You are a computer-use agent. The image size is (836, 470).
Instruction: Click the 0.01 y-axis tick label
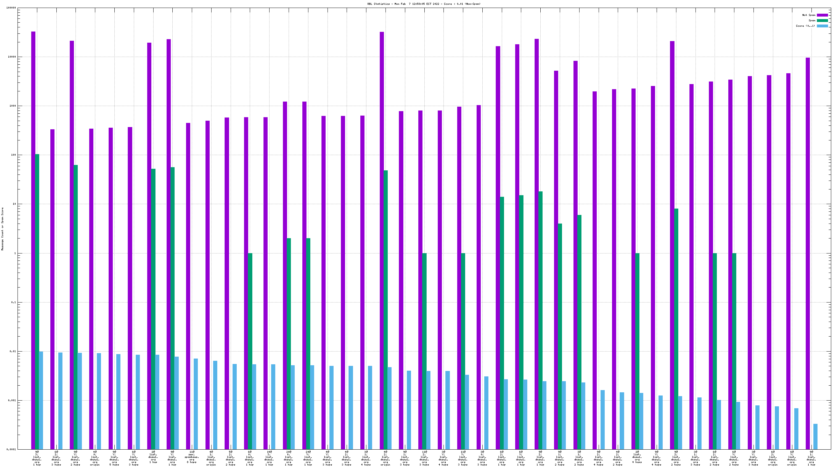click(13, 351)
